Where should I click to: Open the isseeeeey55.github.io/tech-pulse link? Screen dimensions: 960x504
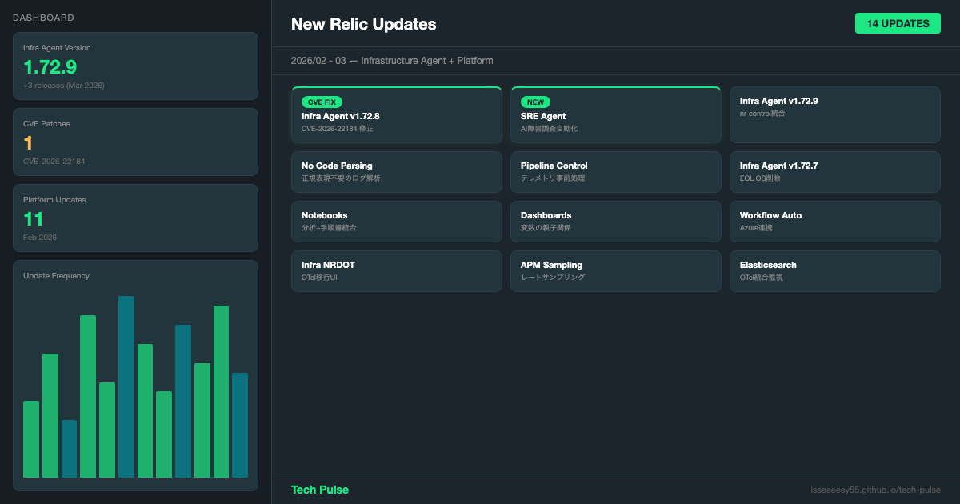pyautogui.click(x=875, y=490)
